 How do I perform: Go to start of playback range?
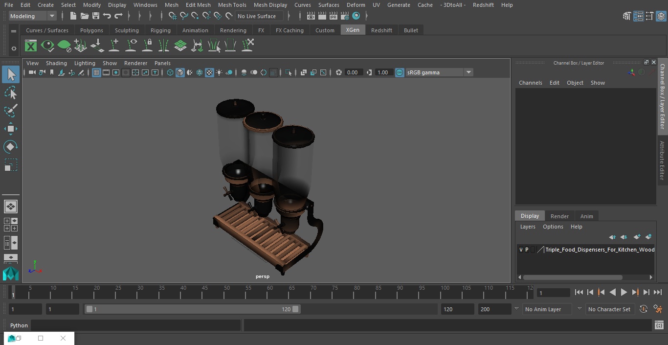[x=579, y=292]
